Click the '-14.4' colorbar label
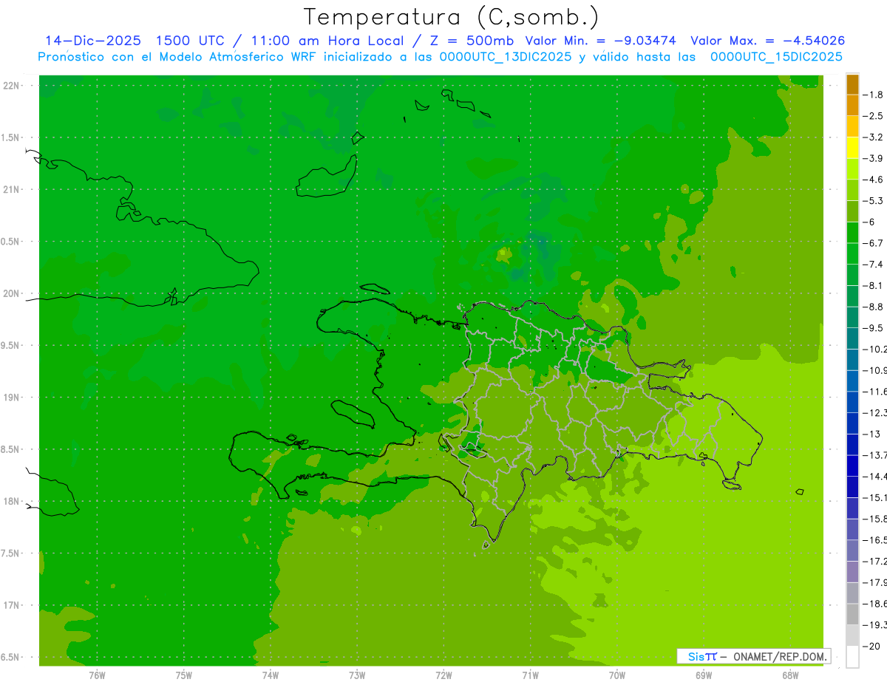887x685 pixels. coord(876,476)
